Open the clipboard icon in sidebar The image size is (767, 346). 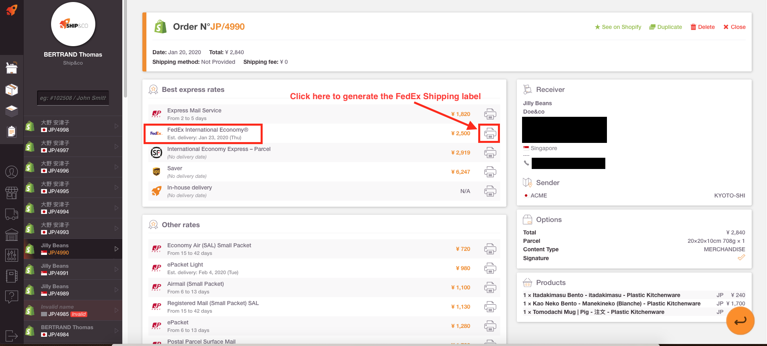point(12,131)
